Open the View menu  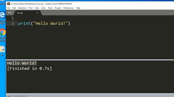[37, 8]
